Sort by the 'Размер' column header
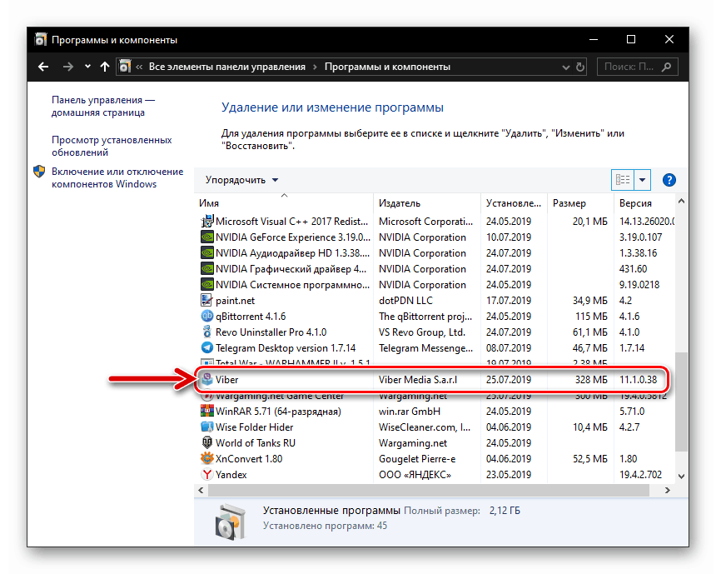Image resolution: width=716 pixels, height=574 pixels. point(580,203)
